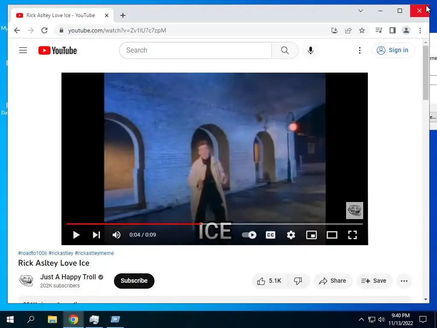The image size is (437, 328).
Task: Skip to next video
Action: [96, 235]
